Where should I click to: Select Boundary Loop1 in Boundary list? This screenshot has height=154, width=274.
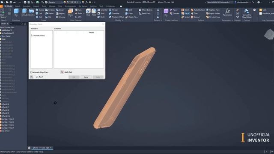[x=39, y=36]
